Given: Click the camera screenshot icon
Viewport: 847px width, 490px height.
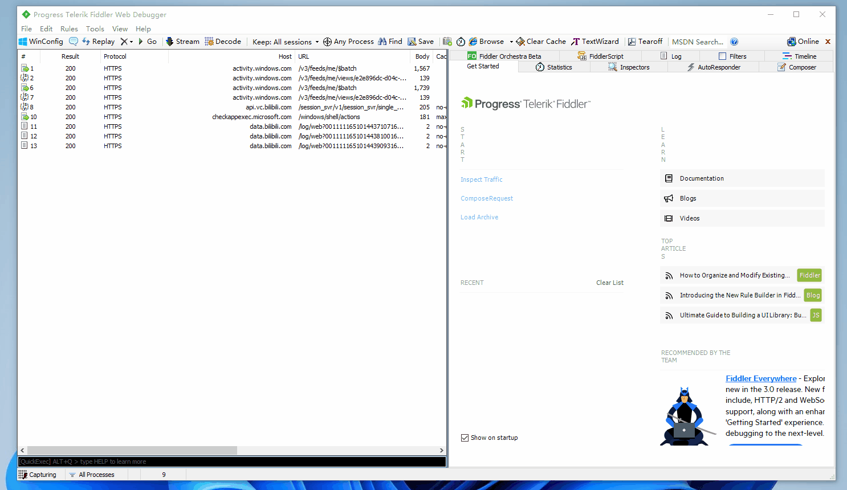Looking at the screenshot, I should point(447,42).
